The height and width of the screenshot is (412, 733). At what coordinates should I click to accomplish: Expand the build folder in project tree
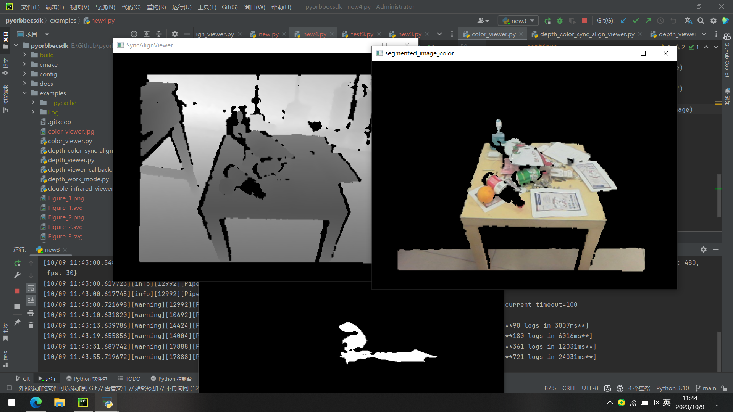(x=24, y=55)
